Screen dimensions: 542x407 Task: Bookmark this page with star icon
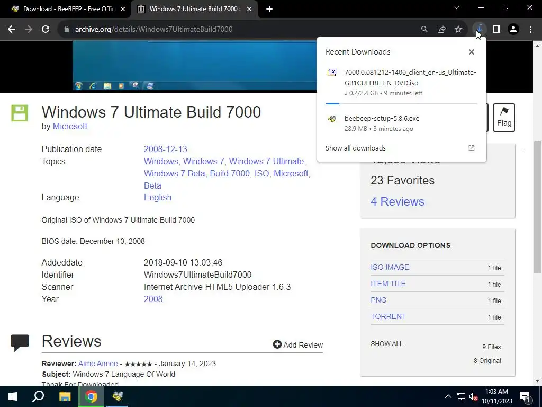click(458, 30)
